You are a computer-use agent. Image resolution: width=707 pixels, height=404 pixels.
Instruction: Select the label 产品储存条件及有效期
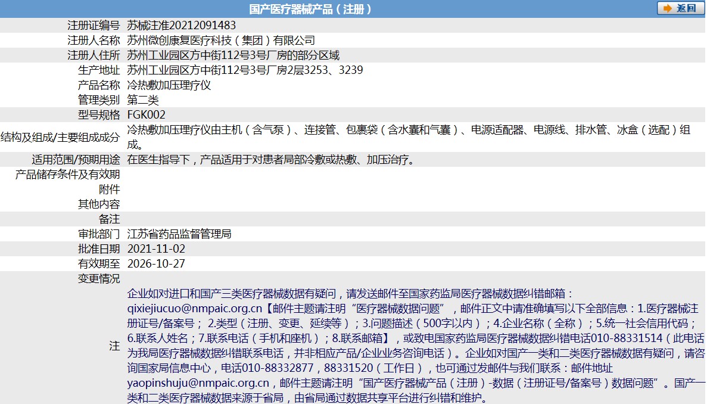coord(68,174)
